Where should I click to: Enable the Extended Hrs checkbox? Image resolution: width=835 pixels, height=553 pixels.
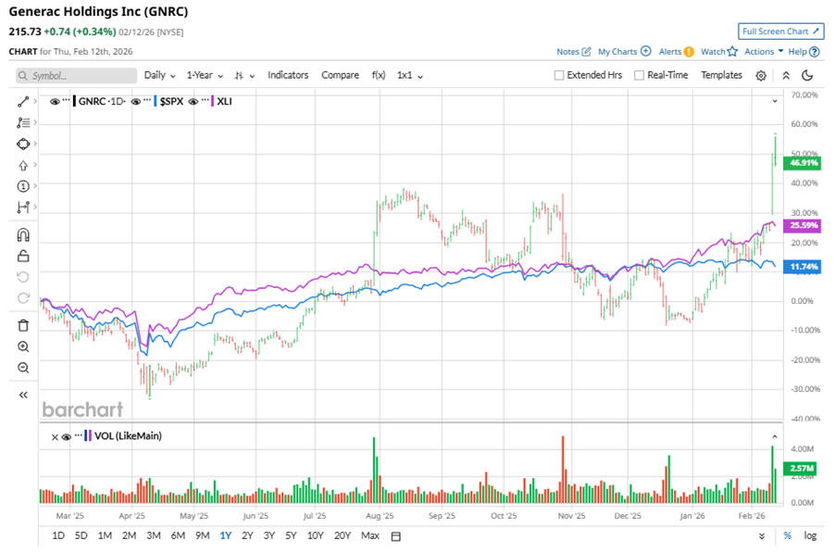[558, 75]
